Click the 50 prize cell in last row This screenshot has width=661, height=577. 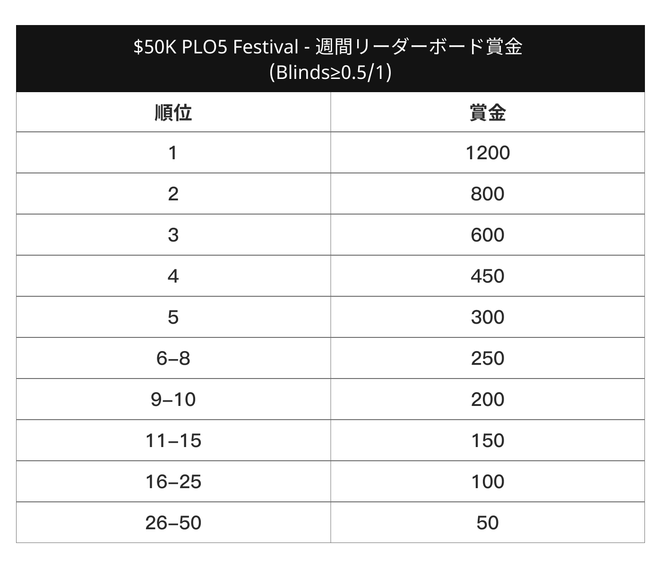click(488, 523)
